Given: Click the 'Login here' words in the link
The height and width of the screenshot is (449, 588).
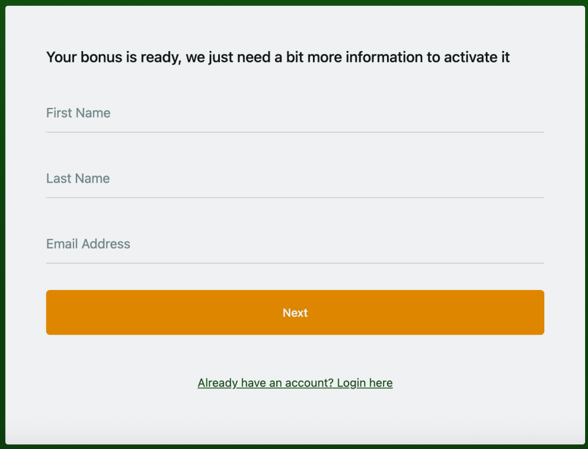Looking at the screenshot, I should 365,383.
